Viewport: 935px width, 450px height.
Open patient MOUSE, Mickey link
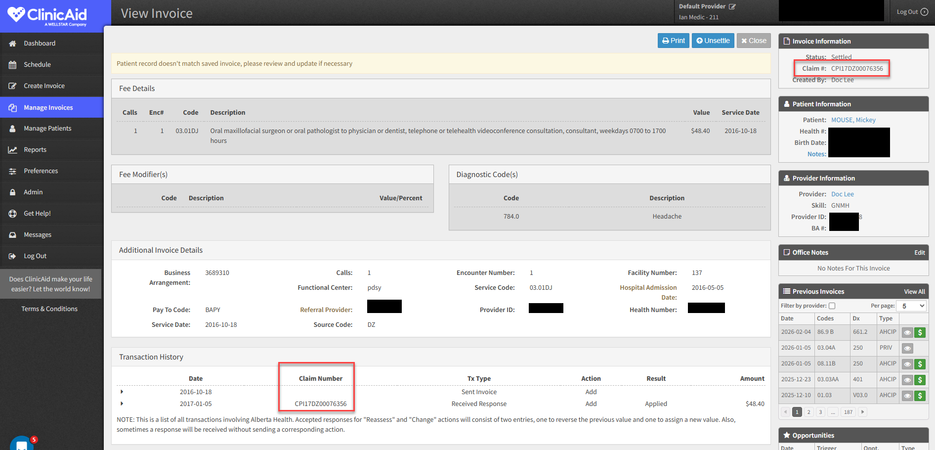pyautogui.click(x=853, y=120)
